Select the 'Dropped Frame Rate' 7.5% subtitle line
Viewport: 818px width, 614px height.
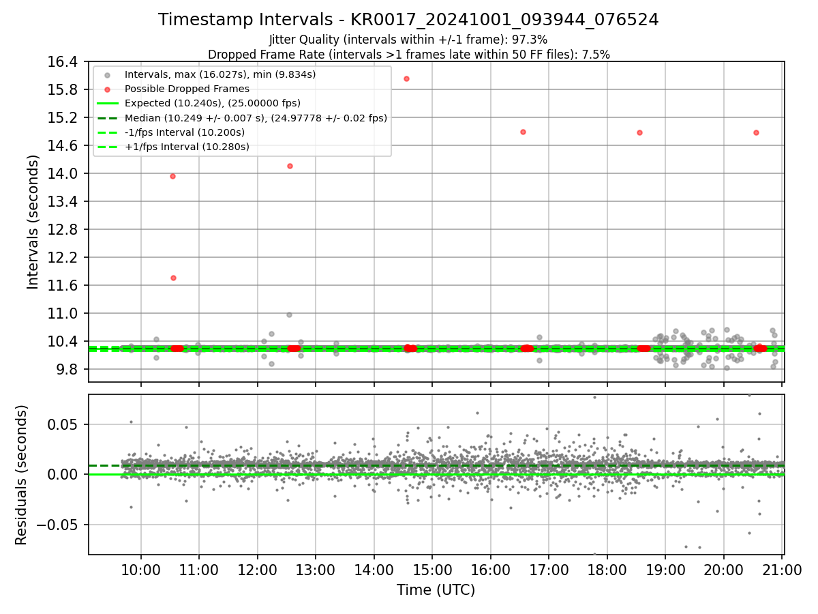[408, 54]
